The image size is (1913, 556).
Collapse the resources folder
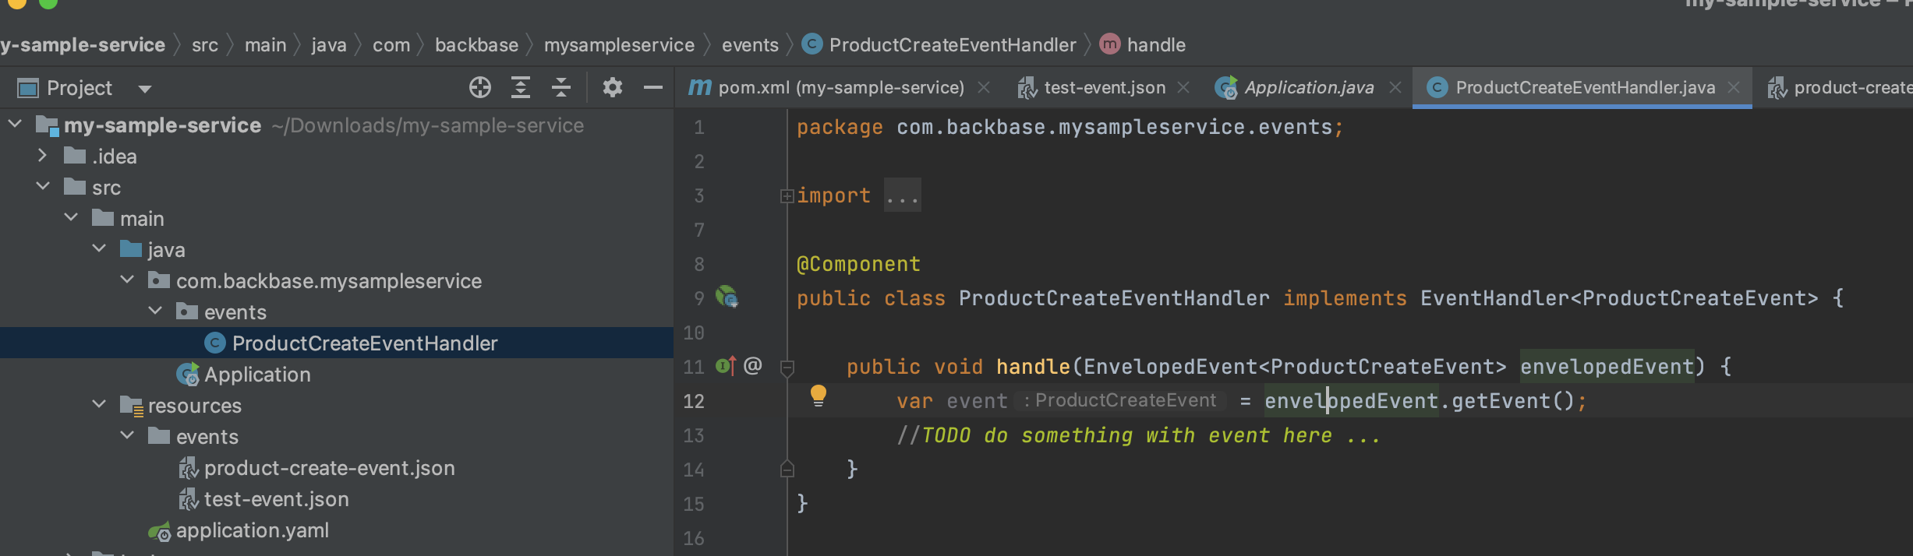point(99,404)
